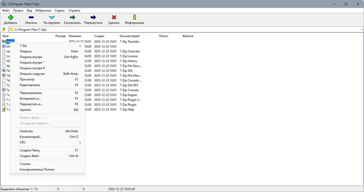Image resolution: width=364 pixels, height=192 pixels.
Task: Open the Избранное menu
Action: [x=43, y=10]
